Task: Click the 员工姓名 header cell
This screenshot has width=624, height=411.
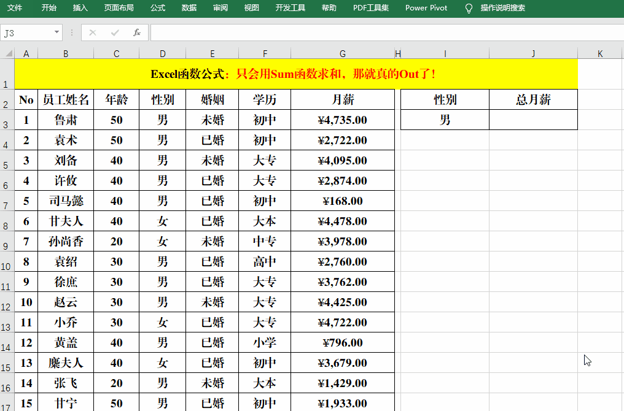Action: click(66, 99)
